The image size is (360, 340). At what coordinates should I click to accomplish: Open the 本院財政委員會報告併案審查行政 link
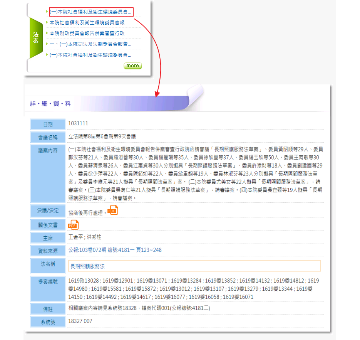pos(89,34)
